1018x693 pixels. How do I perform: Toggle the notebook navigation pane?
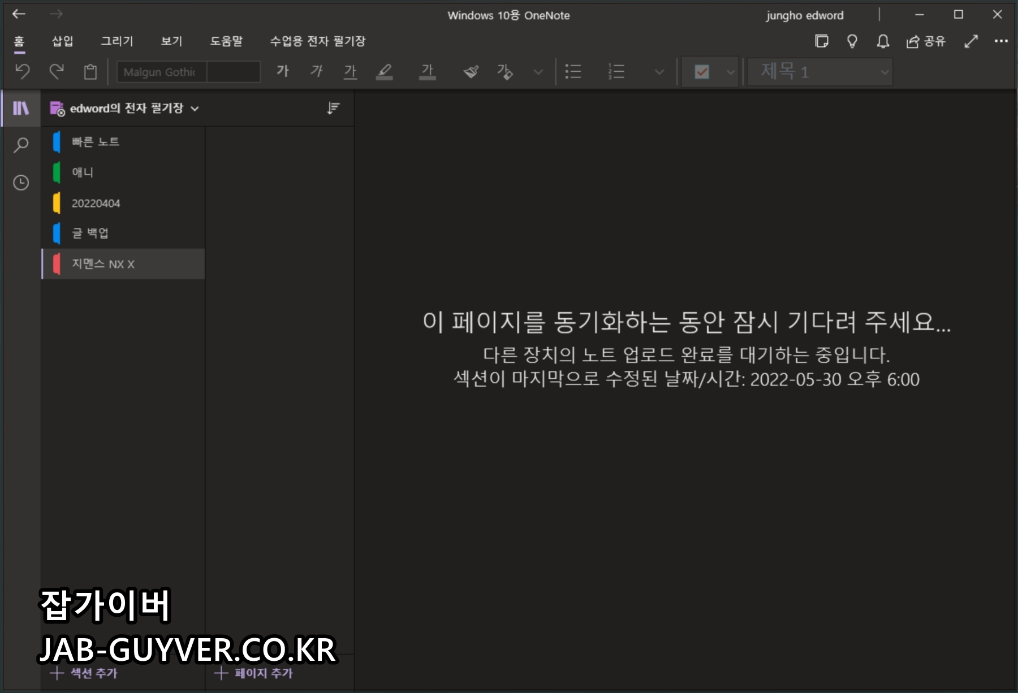21,108
